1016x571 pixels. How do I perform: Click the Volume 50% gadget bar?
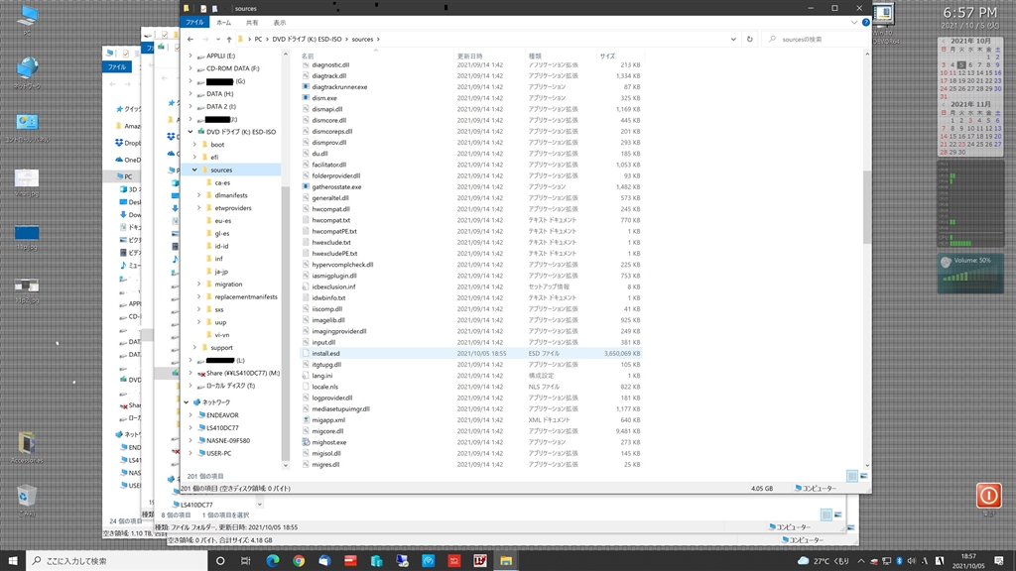pos(970,274)
